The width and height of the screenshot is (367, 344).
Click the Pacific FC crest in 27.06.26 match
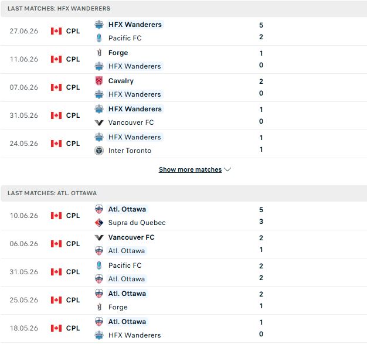99,38
